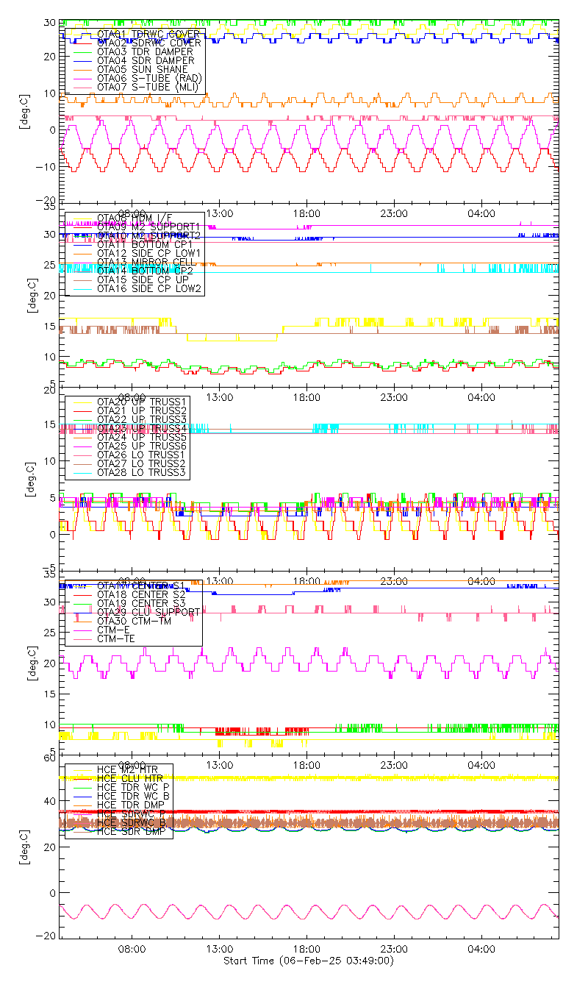588x993 pixels.
Task: Click the OTA25 UP TRUSS6 legend entry
Action: (x=142, y=445)
